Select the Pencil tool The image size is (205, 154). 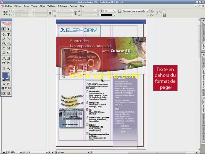pos(4,39)
